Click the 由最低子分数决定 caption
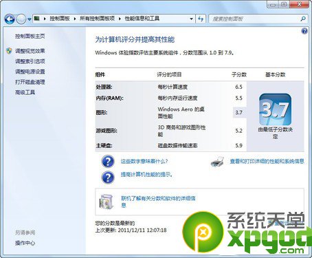 [275, 133]
